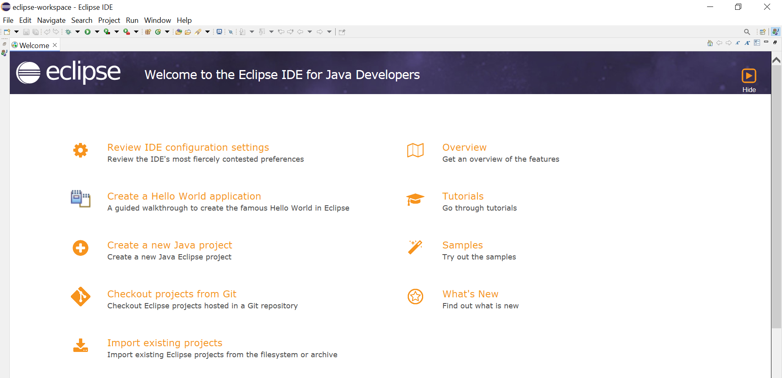Click the magnifying glass search icon at top right
The height and width of the screenshot is (378, 782).
(747, 32)
